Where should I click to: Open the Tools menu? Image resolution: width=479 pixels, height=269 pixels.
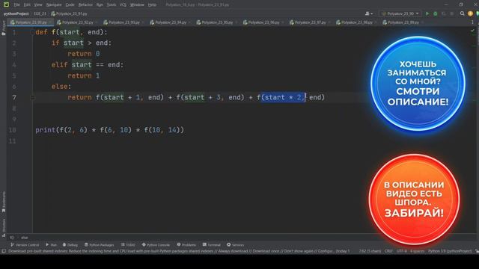(112, 5)
